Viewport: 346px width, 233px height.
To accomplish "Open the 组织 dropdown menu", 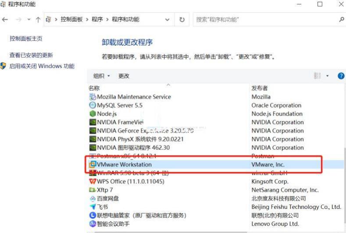I will point(101,76).
